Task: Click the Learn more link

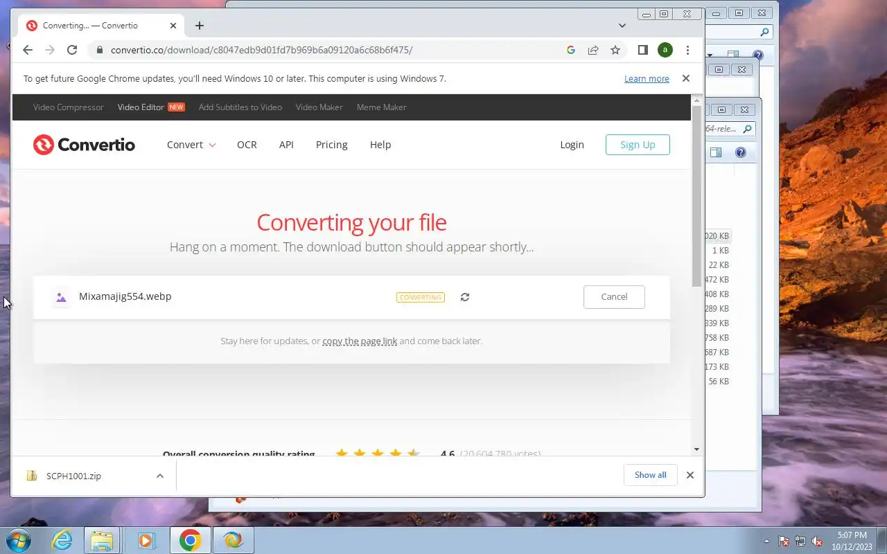Action: coord(647,79)
